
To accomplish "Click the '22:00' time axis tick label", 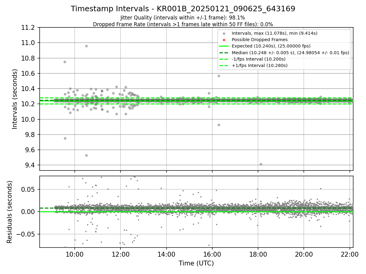I will 350,254.
